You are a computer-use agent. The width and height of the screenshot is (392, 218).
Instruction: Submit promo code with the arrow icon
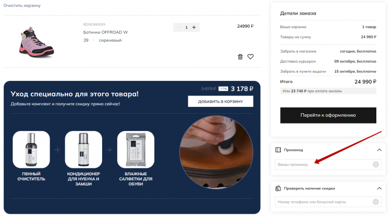pyautogui.click(x=375, y=164)
